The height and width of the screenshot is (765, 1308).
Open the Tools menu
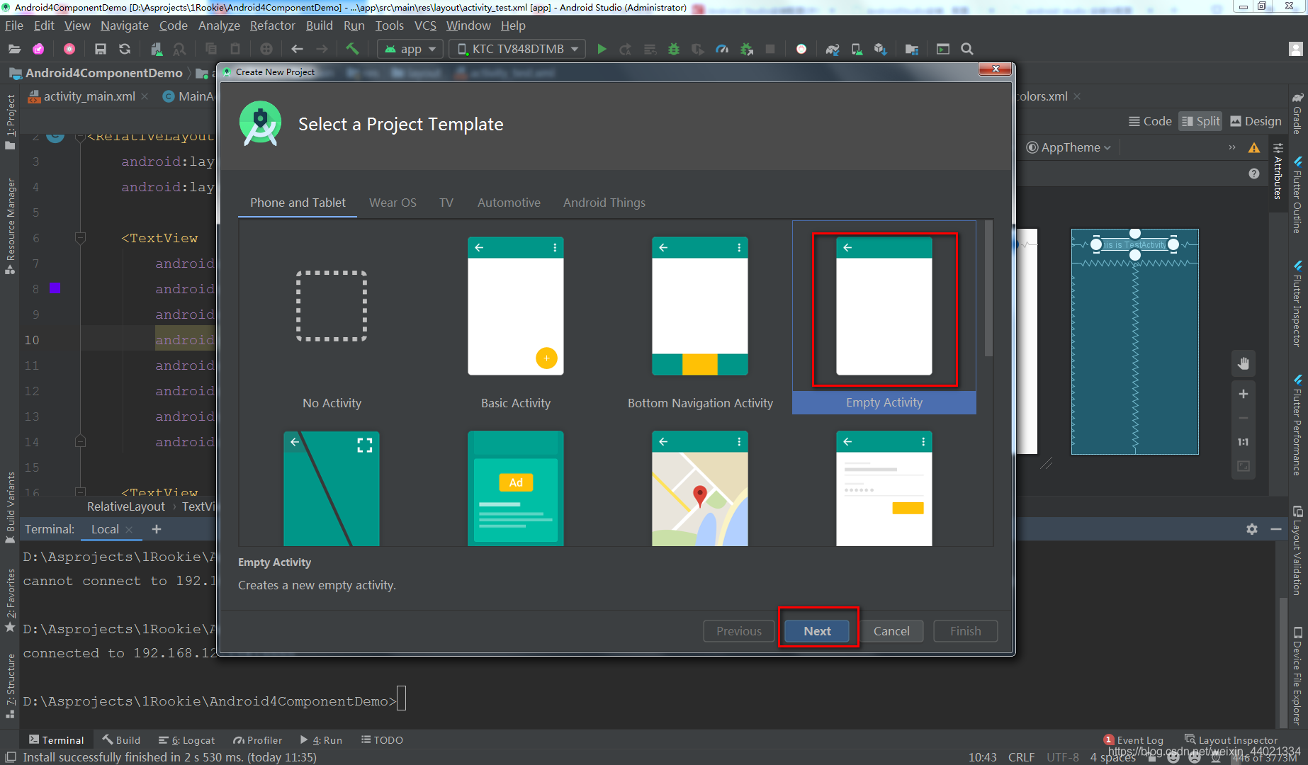(389, 25)
